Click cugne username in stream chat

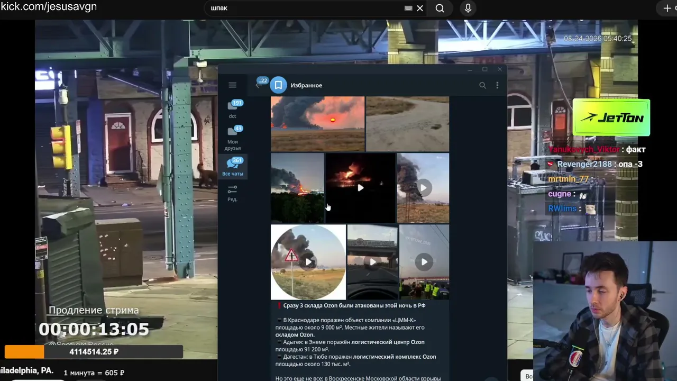[x=560, y=194]
